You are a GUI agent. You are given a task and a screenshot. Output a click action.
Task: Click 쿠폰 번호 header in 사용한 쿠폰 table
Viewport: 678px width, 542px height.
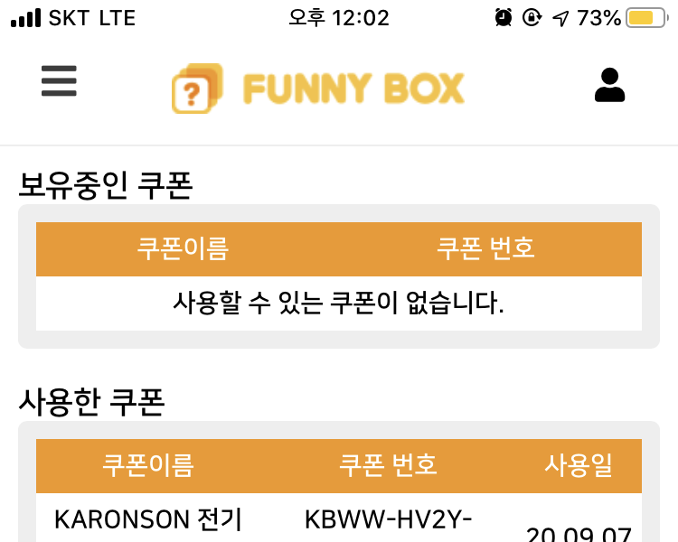[x=389, y=465]
